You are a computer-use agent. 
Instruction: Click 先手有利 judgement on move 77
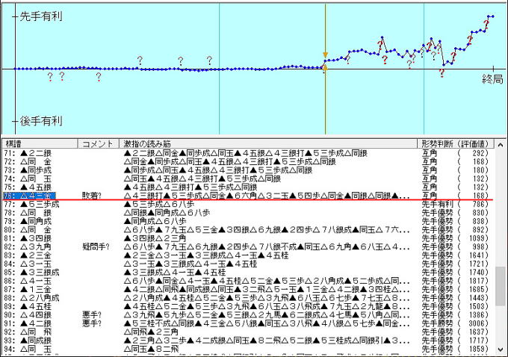[437, 205]
